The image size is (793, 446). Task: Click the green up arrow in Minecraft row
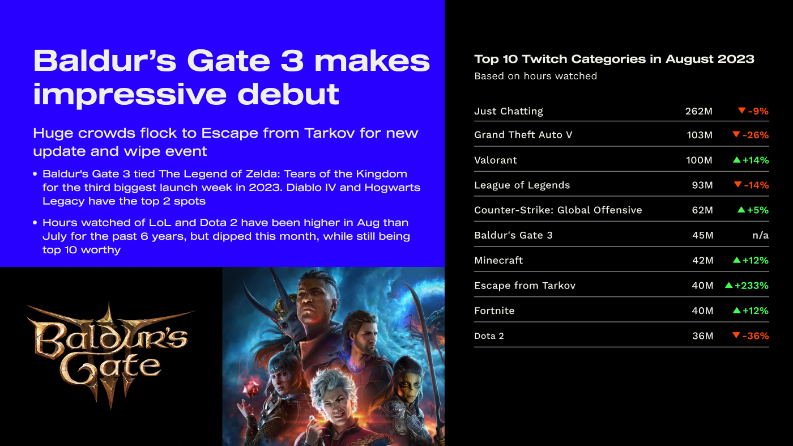(737, 260)
